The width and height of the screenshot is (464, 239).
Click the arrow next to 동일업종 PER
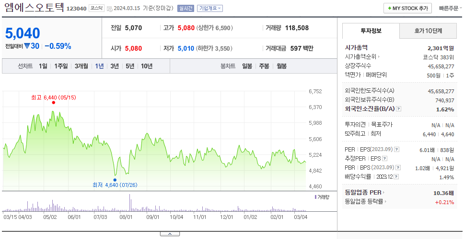(384, 193)
